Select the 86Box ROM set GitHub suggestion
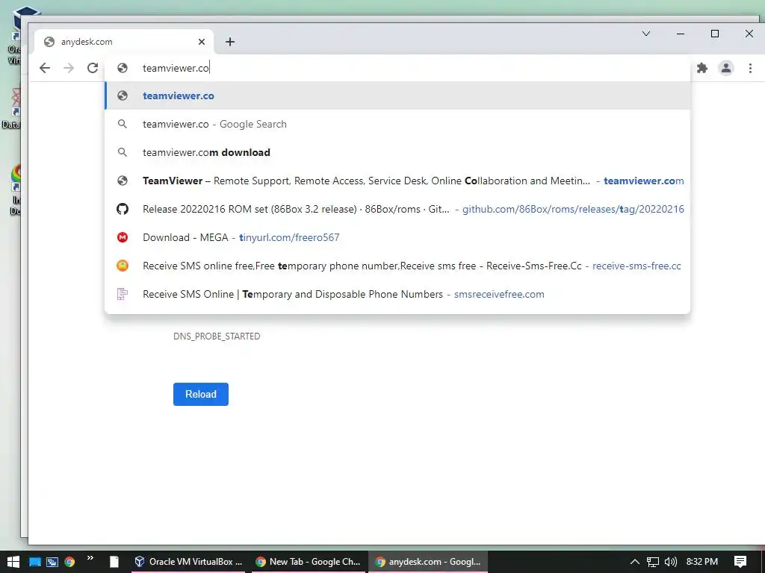 coord(397,209)
